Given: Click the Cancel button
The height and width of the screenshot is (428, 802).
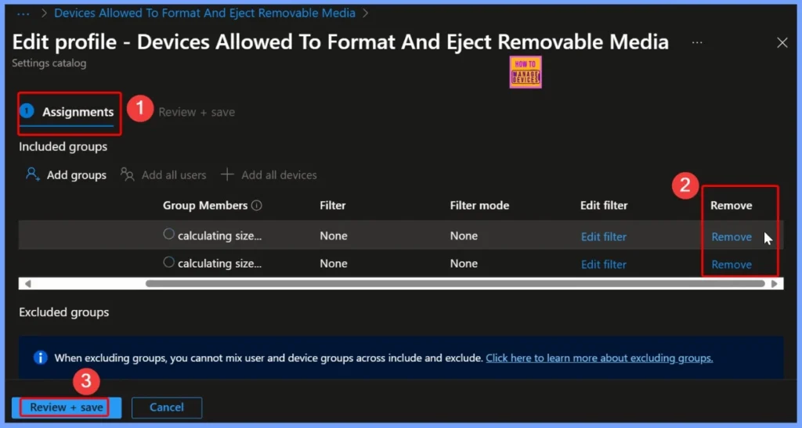Looking at the screenshot, I should click(x=167, y=407).
